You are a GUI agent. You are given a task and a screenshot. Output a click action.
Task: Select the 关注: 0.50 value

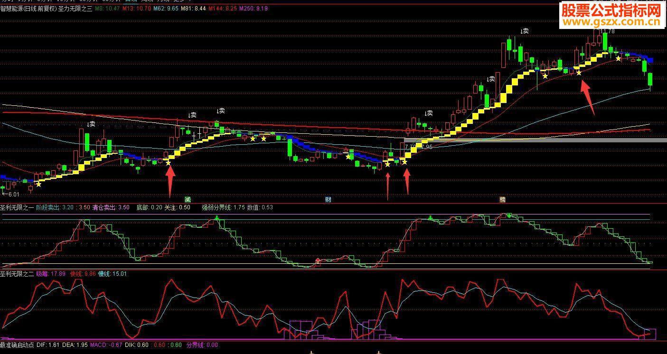[177, 207]
